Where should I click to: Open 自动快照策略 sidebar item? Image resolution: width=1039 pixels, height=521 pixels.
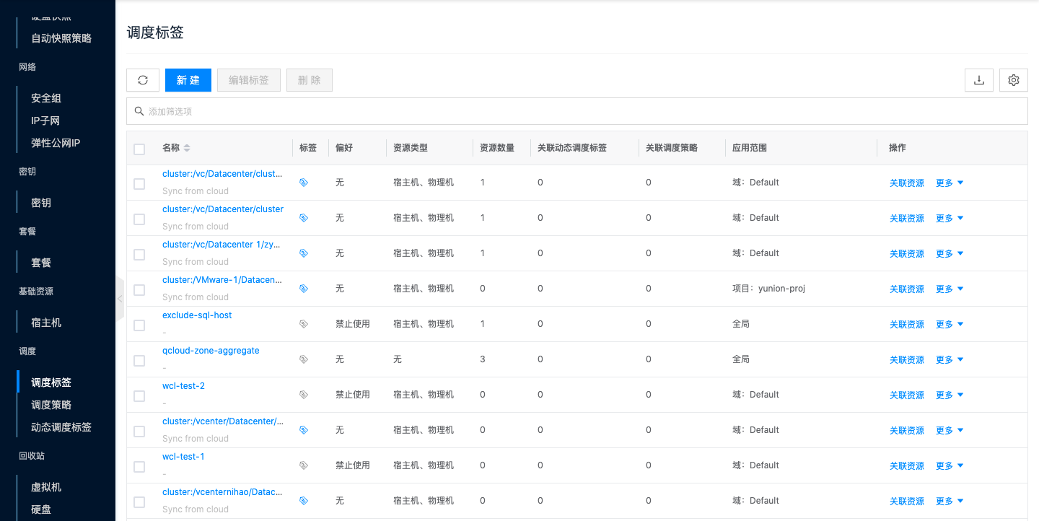pyautogui.click(x=61, y=38)
